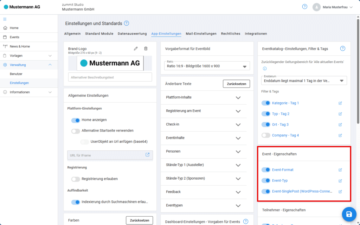Click the floating save disk button
This screenshot has height=225, width=360.
[x=349, y=214]
